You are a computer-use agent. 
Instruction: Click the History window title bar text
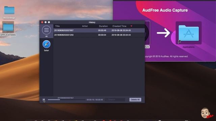92,22
